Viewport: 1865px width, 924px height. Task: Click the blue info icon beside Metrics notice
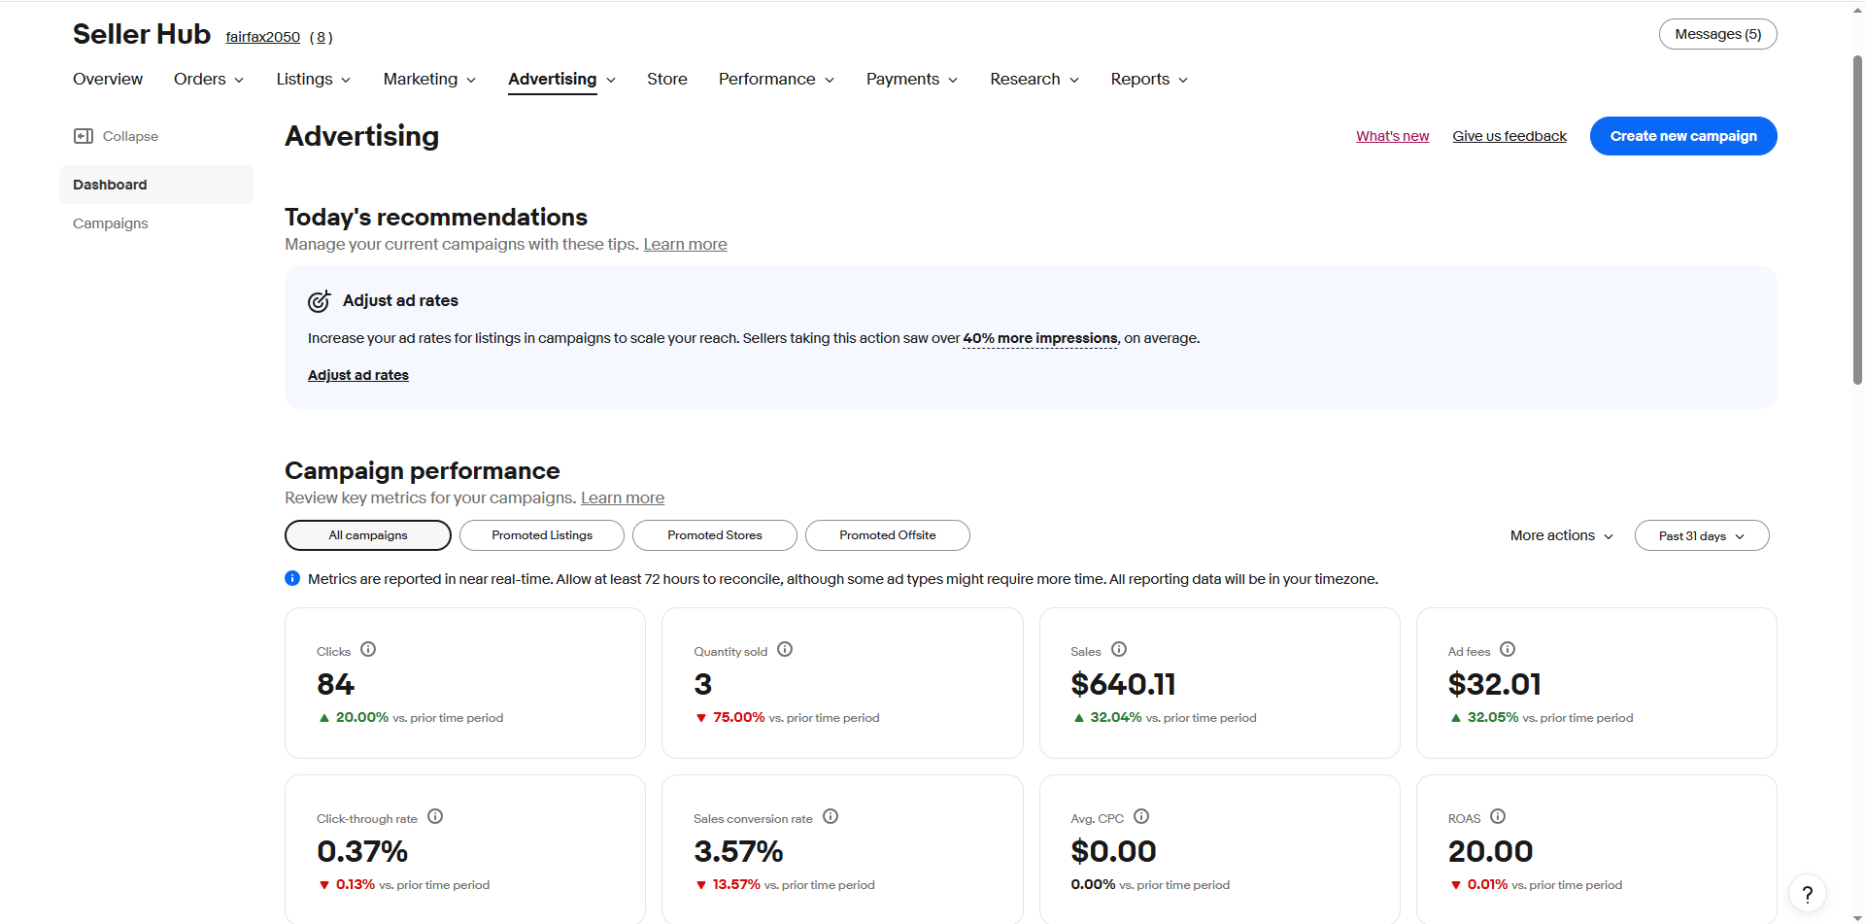[292, 578]
